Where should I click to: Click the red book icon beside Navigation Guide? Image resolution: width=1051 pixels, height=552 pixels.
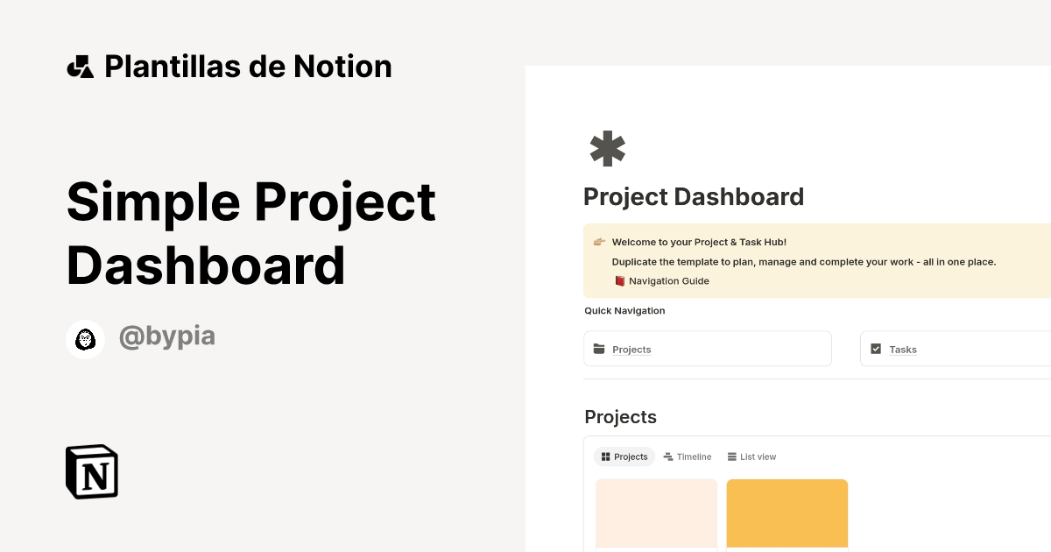tap(622, 280)
